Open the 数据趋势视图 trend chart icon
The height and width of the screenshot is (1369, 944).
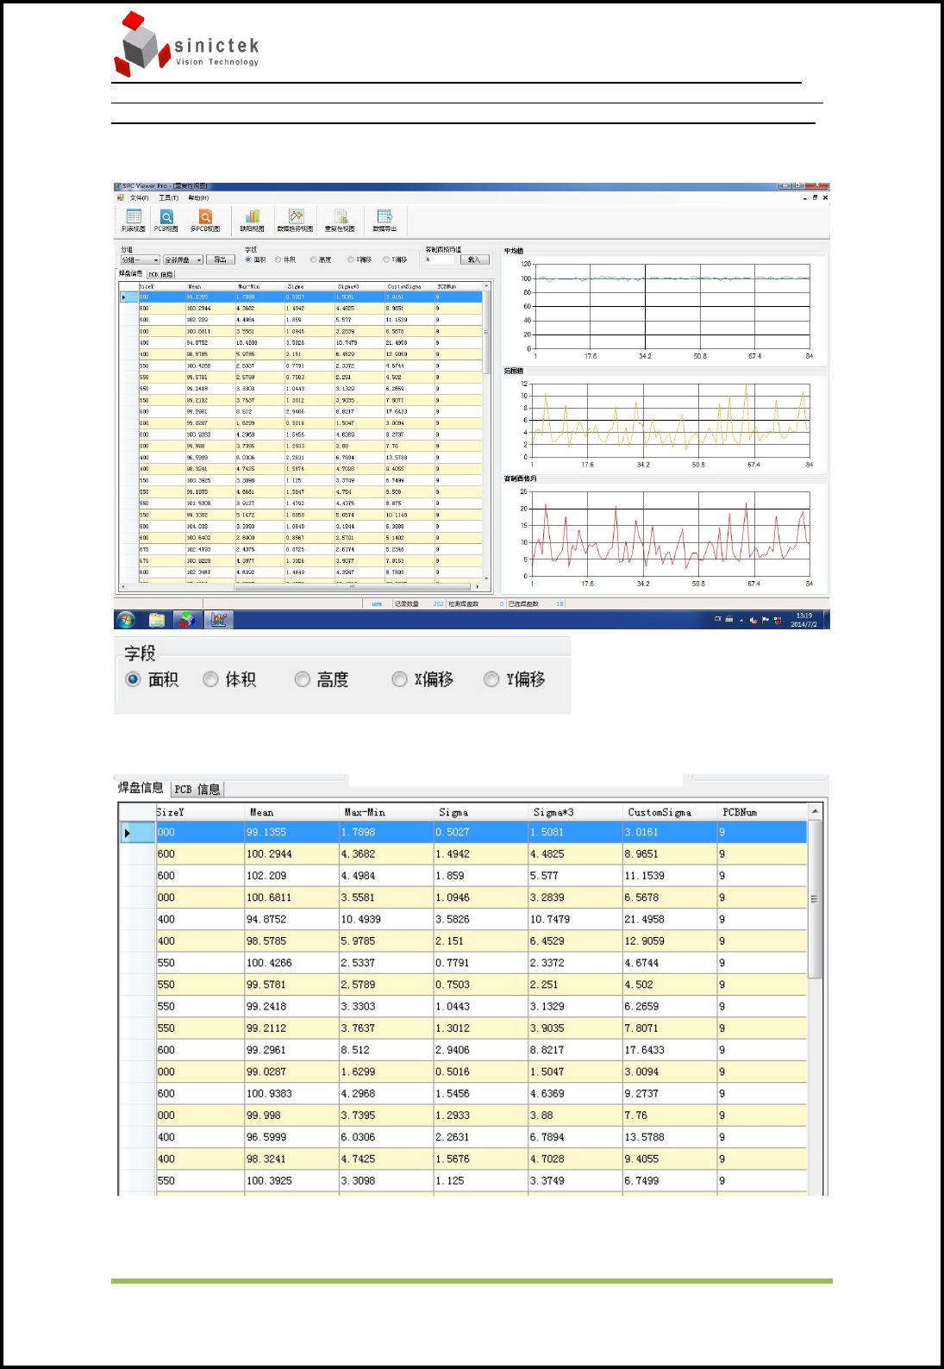pos(295,220)
